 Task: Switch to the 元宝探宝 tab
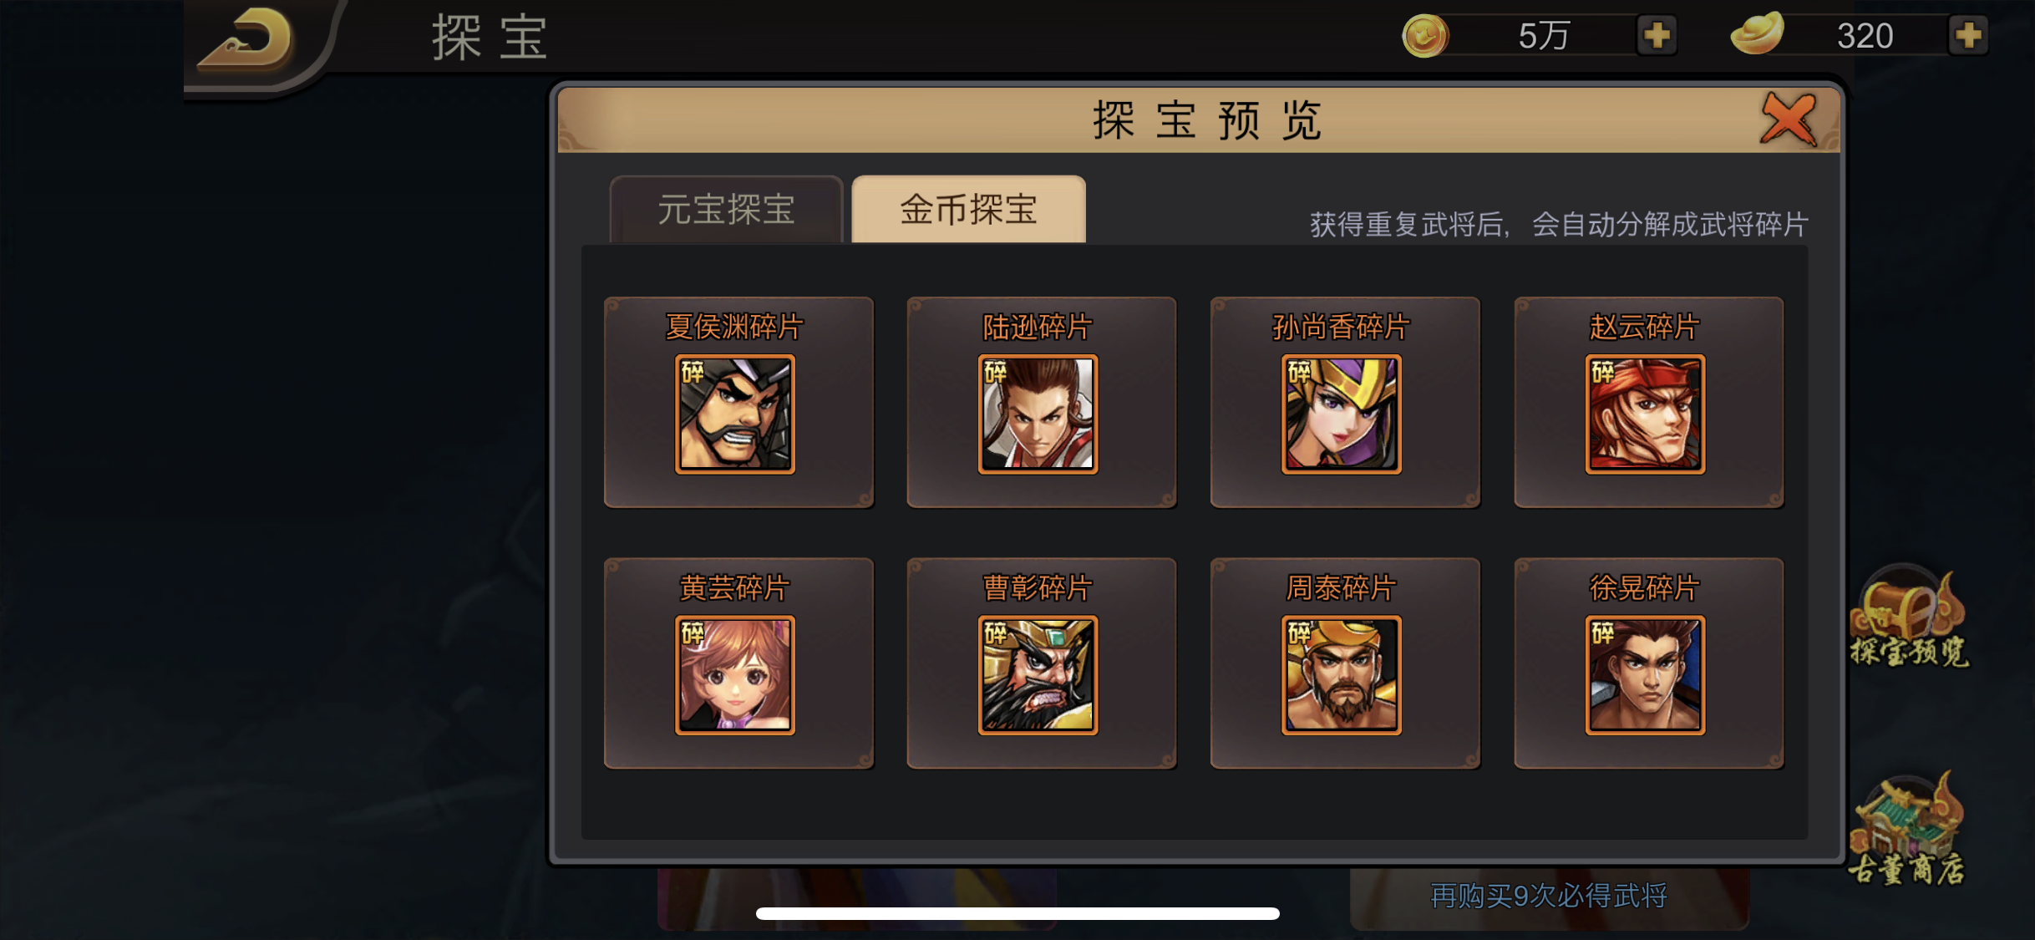(x=726, y=209)
